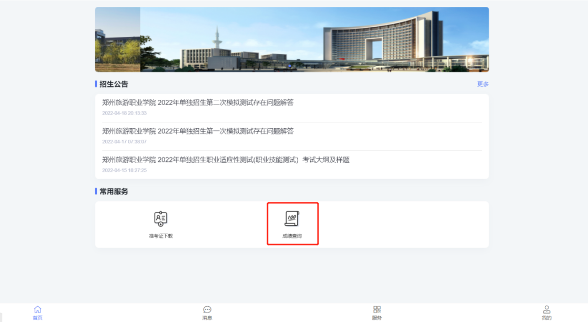588x322 pixels.
Task: Select the banner carousel indicator dot
Action: [x=289, y=66]
